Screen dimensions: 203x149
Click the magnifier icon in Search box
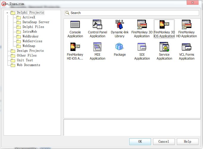67,13
